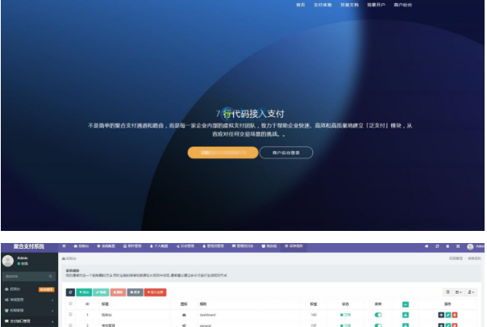The width and height of the screenshot is (487, 327).
Task: Click the search magnifier in sidebar search
Action: (x=50, y=276)
